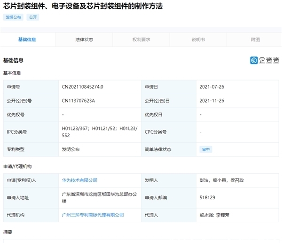The width and height of the screenshot is (282, 243).
Task: Click the IPC分类号 field label
Action: point(17,132)
